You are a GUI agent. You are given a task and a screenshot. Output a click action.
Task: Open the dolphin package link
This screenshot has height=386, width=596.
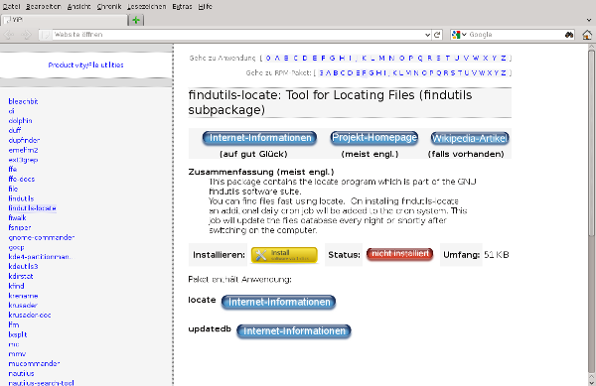tap(20, 121)
